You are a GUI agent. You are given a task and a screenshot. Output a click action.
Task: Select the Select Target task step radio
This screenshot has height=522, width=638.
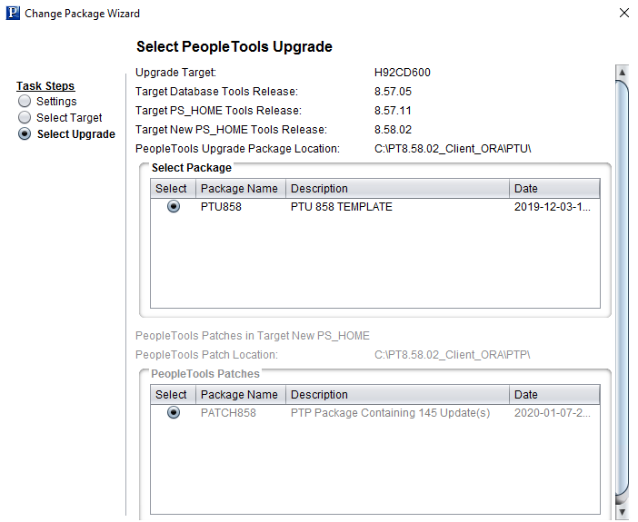pos(25,117)
